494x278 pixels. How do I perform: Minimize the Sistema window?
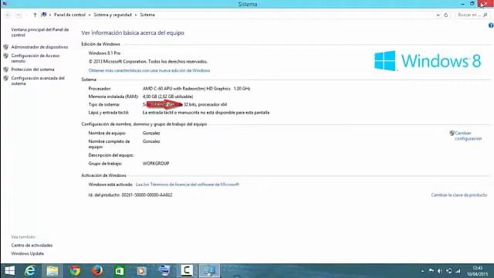(462, 4)
